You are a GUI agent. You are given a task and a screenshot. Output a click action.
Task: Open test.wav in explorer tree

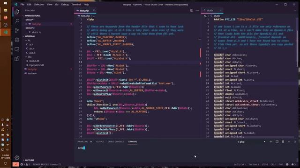click(x=32, y=73)
